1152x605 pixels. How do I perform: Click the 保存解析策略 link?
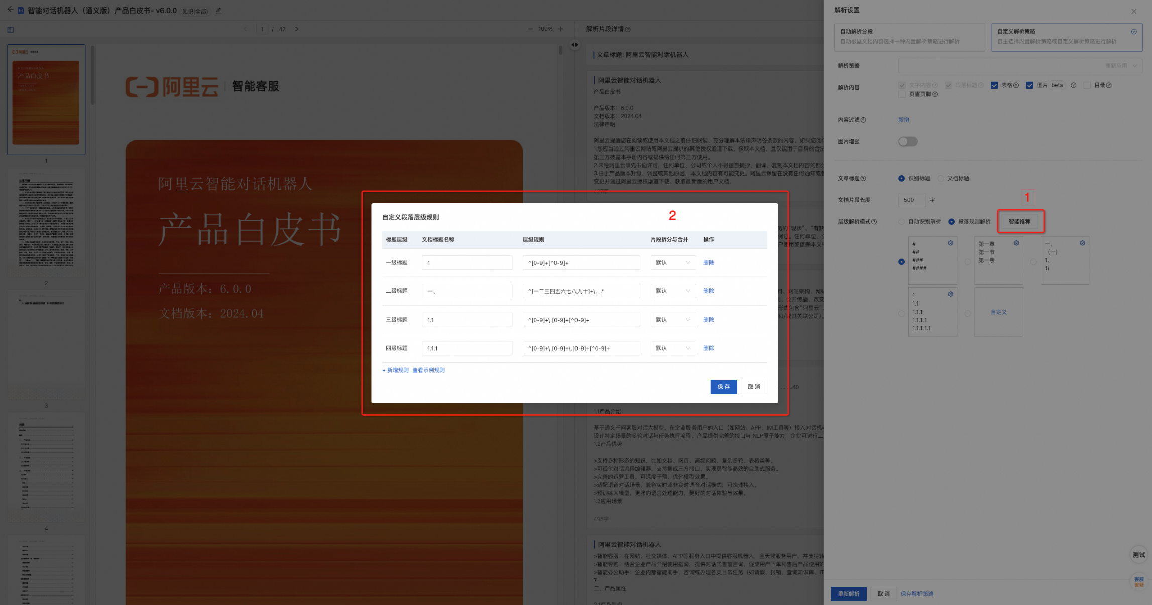tap(917, 594)
